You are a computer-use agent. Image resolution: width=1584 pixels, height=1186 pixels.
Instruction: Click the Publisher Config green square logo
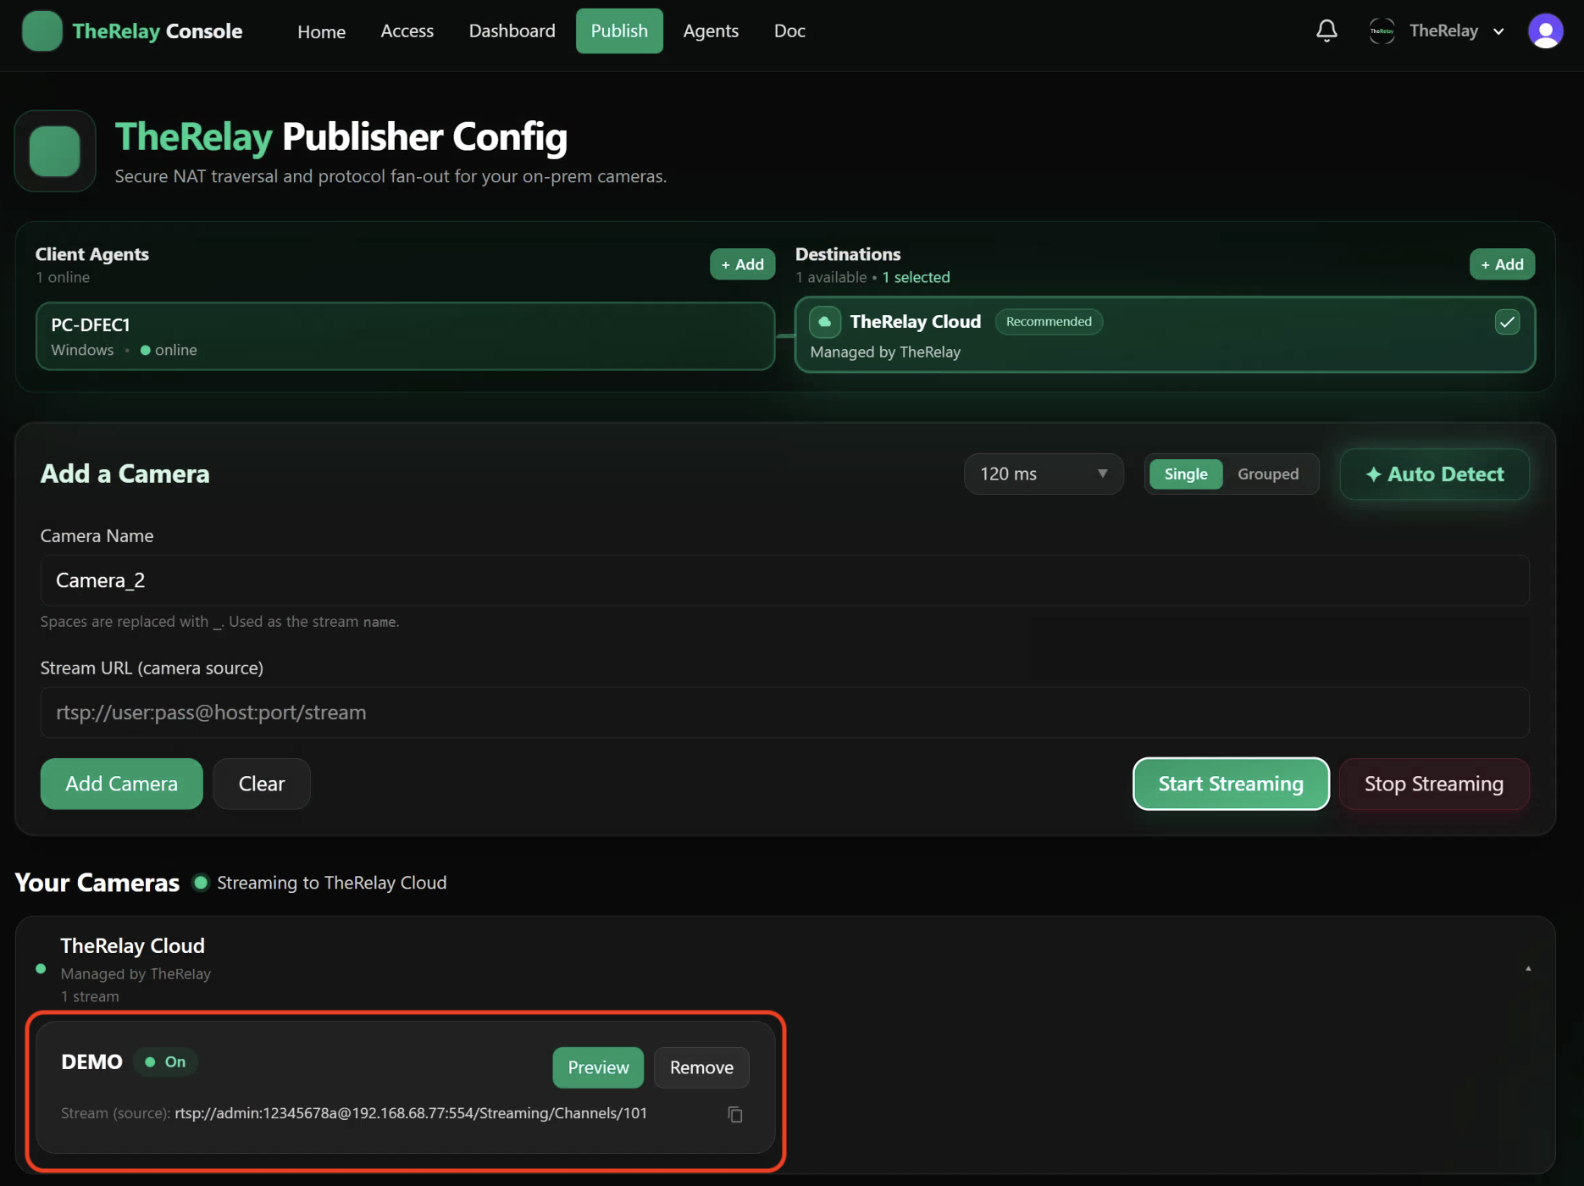click(55, 151)
